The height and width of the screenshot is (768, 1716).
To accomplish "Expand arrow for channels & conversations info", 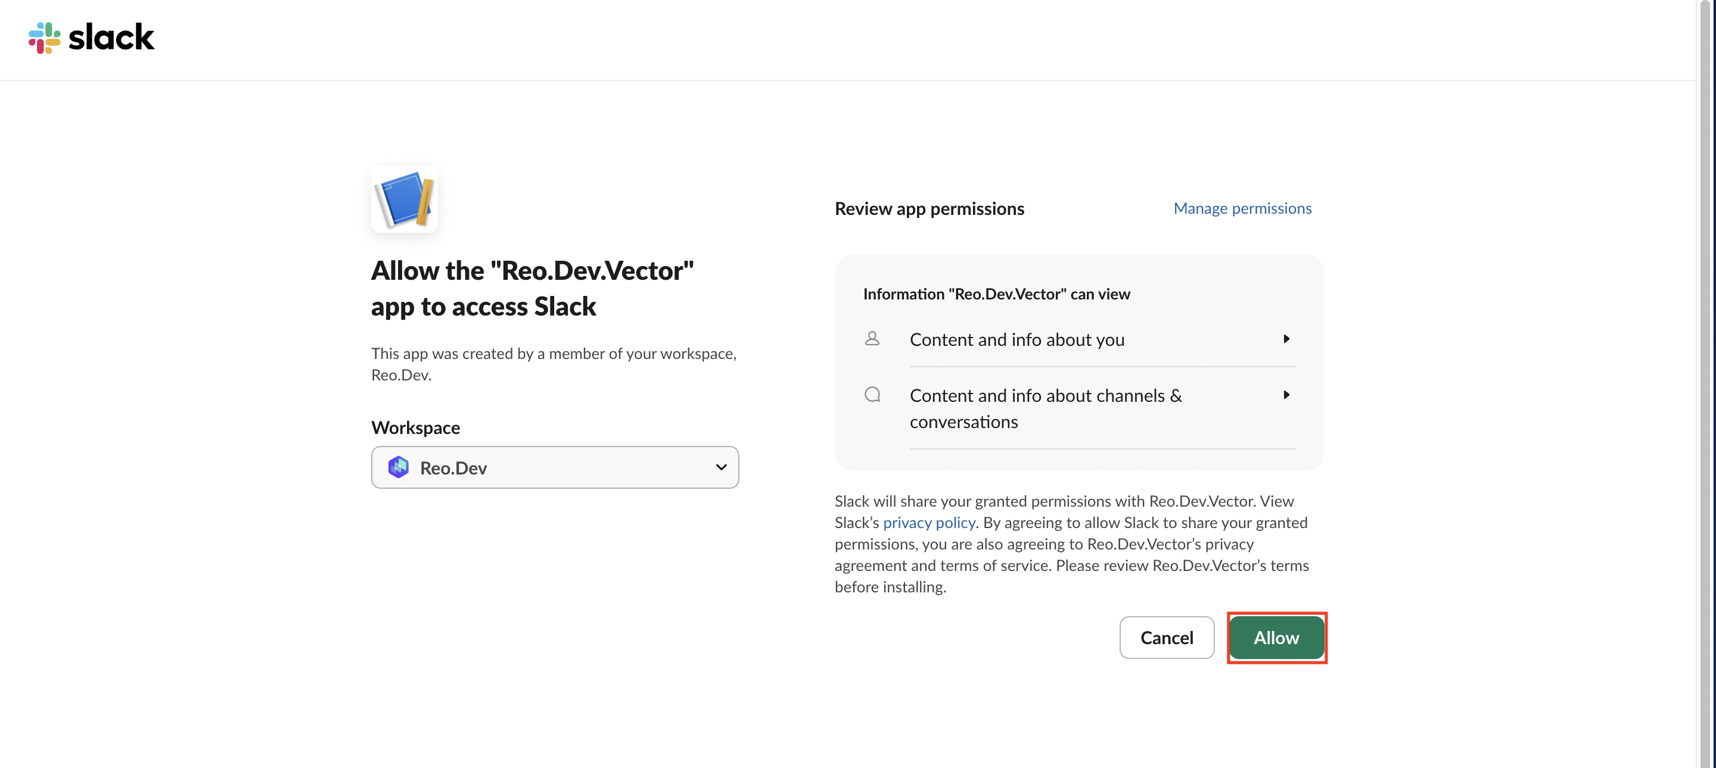I will pyautogui.click(x=1286, y=395).
